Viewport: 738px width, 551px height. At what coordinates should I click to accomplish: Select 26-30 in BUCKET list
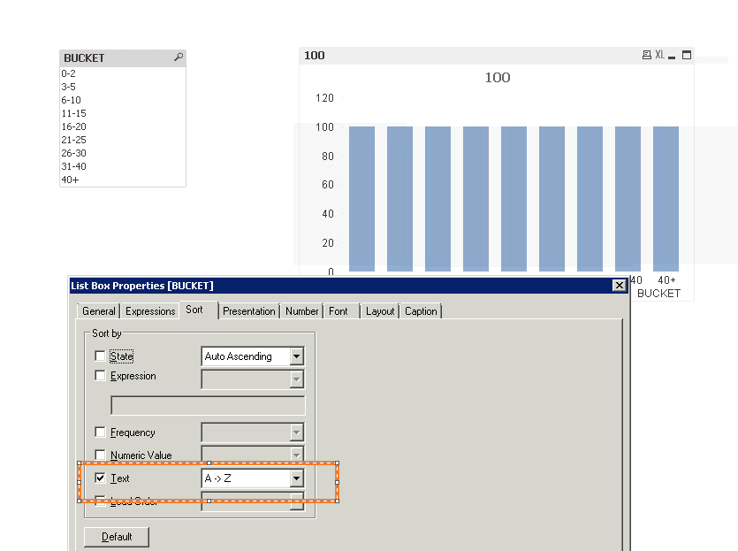pyautogui.click(x=122, y=153)
